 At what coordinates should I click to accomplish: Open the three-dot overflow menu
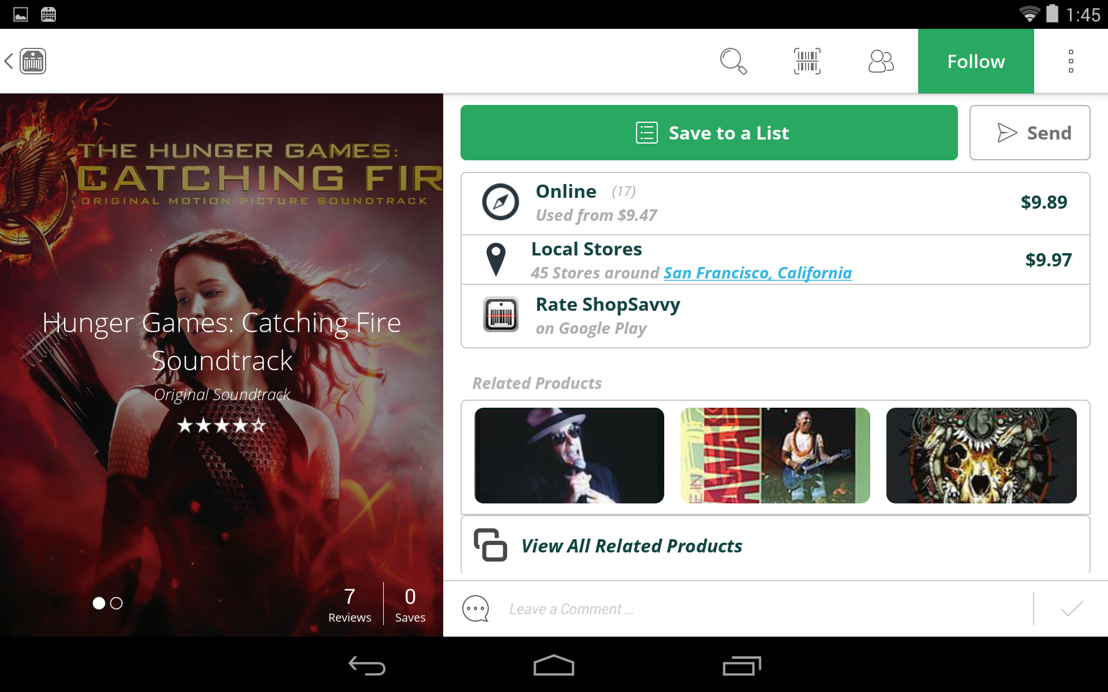tap(1070, 61)
